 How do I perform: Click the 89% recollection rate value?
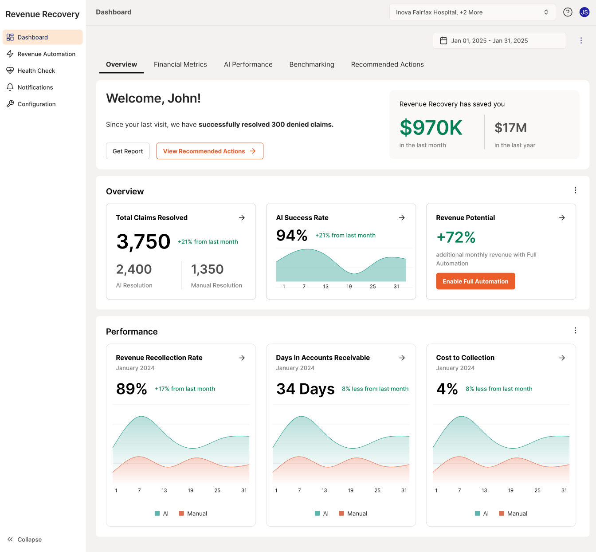coord(132,389)
